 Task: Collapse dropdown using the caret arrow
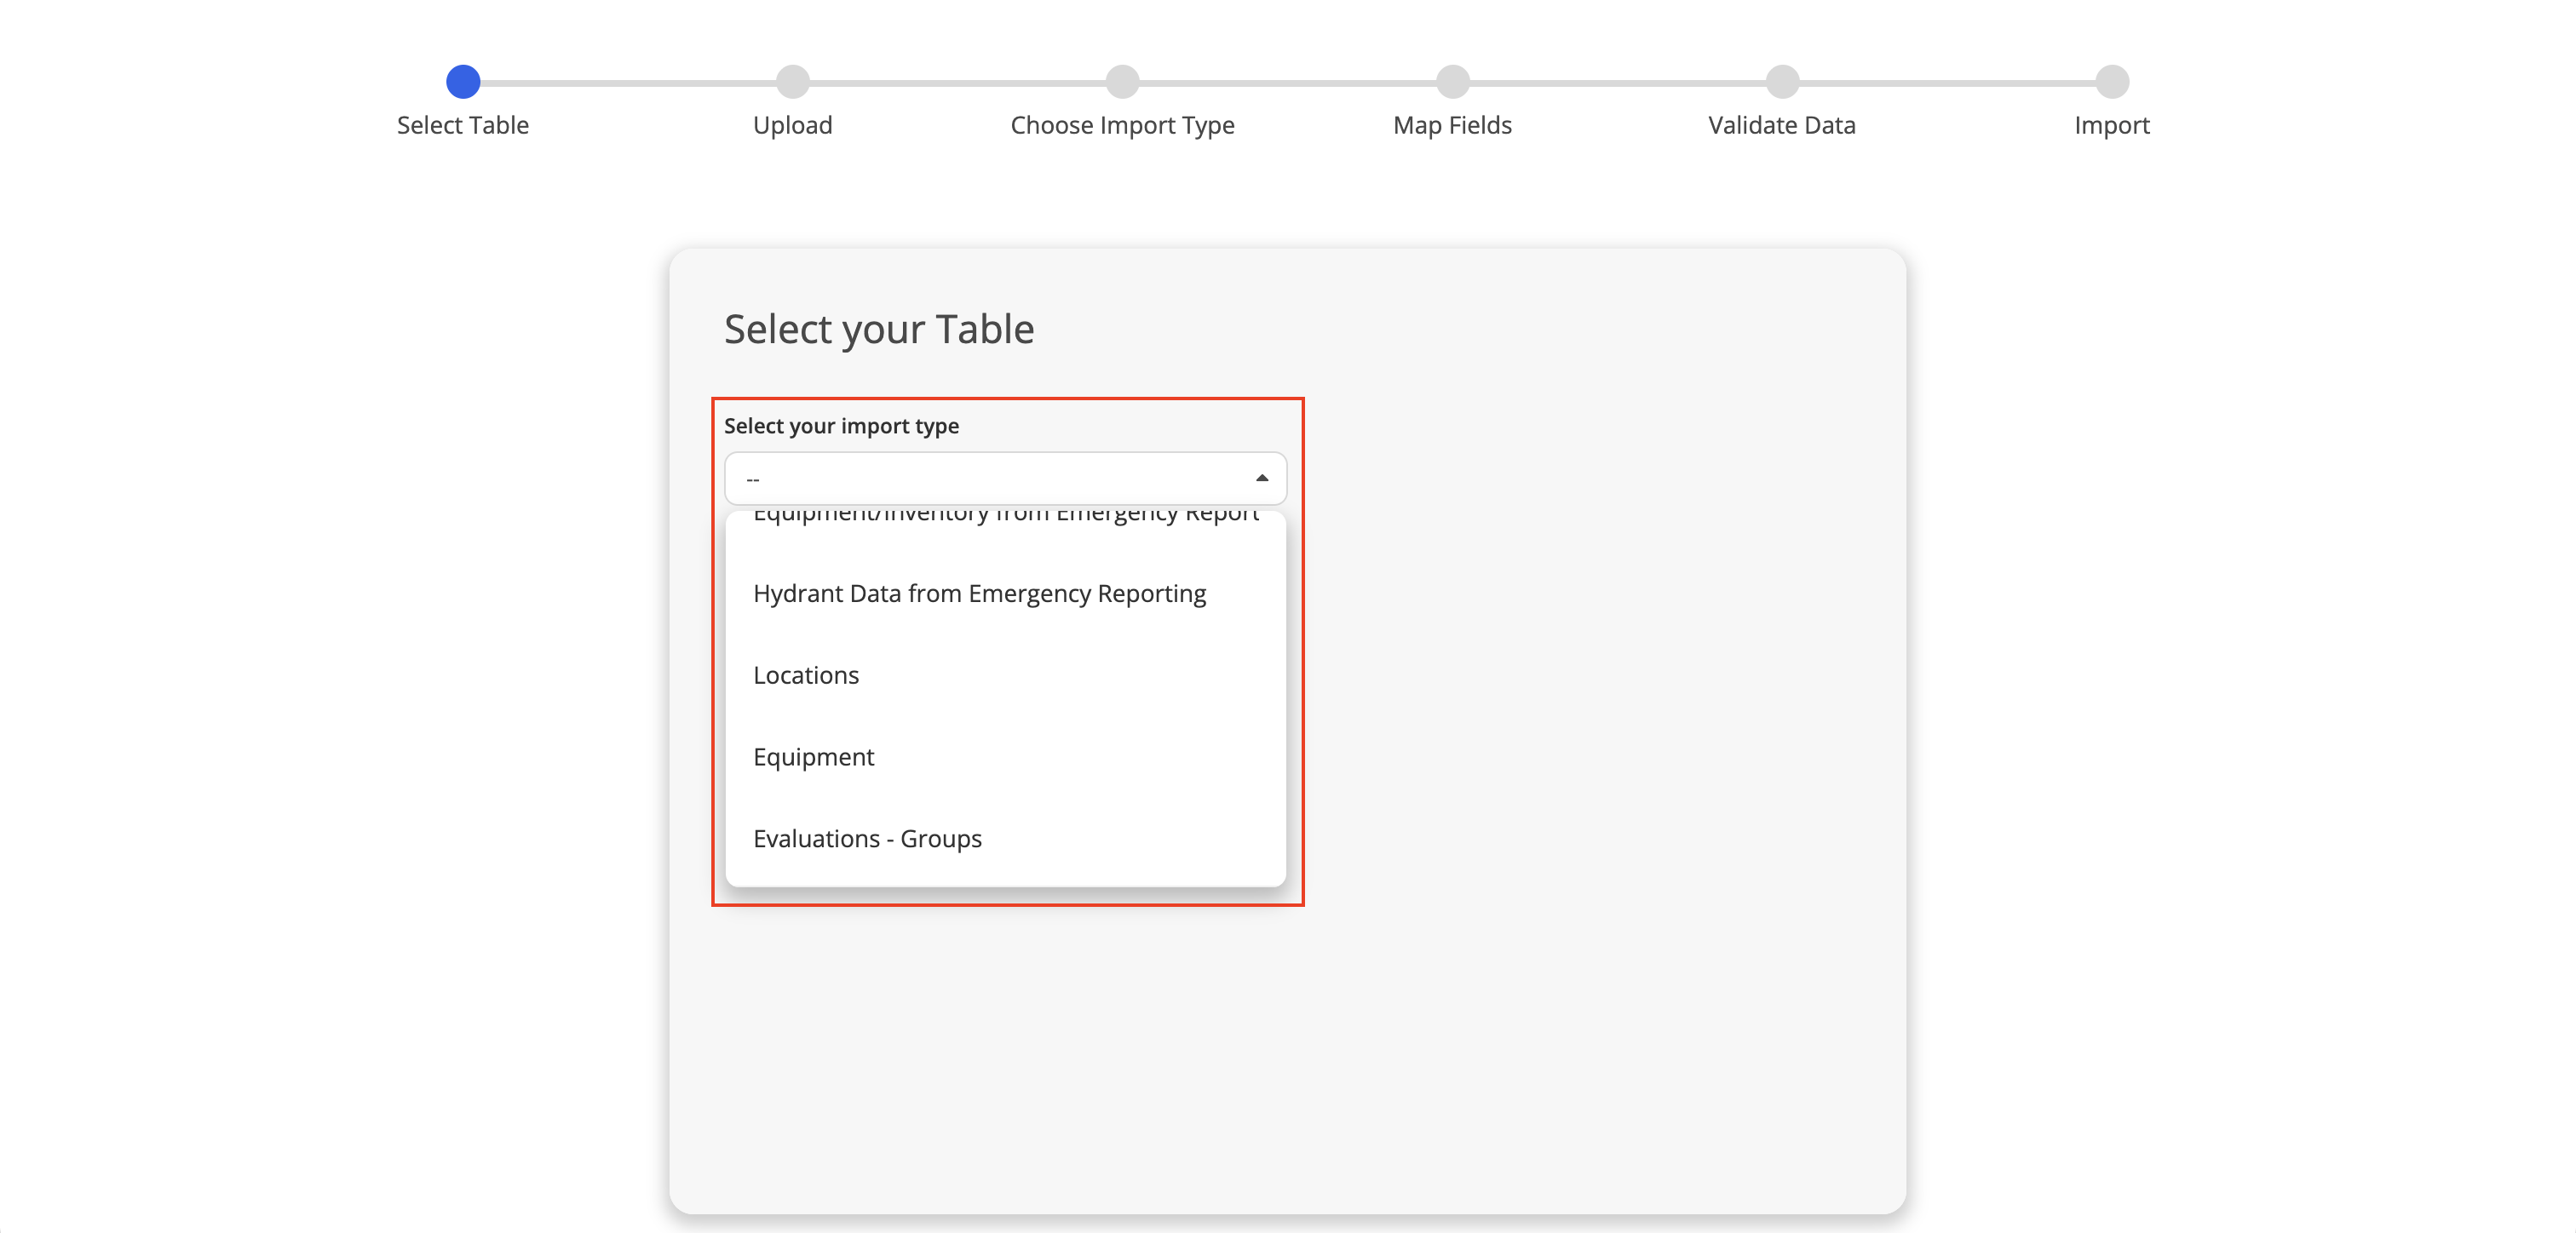(1262, 478)
